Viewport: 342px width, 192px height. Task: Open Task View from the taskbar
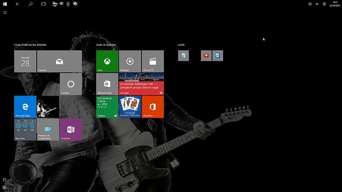point(43,4)
